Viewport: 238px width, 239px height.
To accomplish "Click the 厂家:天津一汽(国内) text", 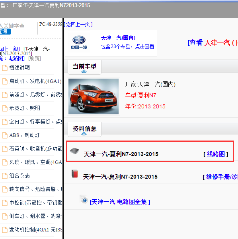I will click(150, 84).
